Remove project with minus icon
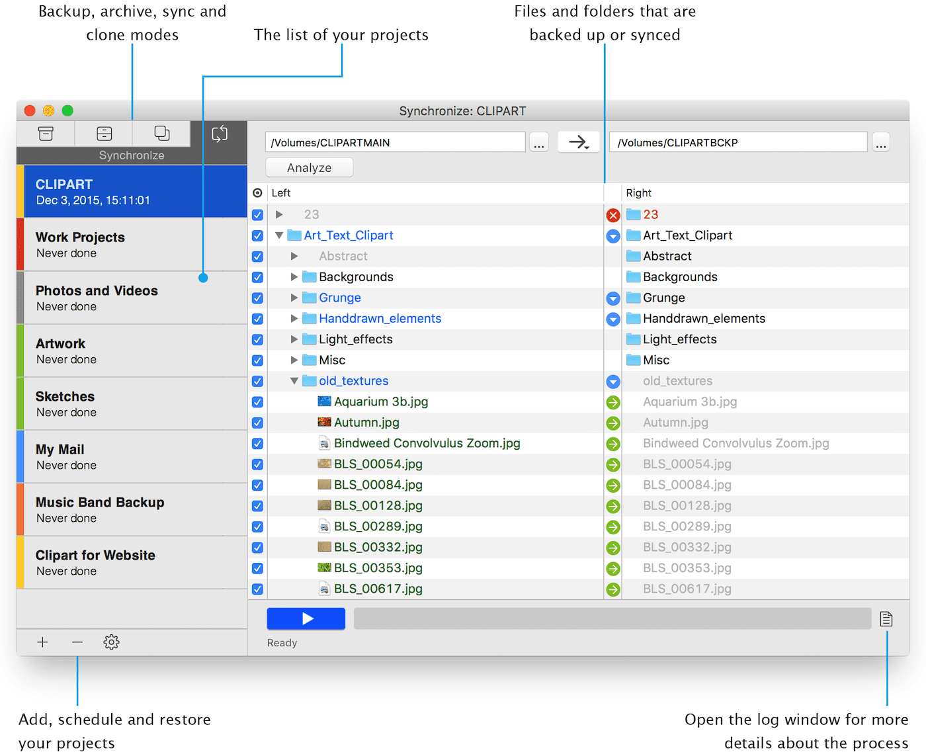 77,642
